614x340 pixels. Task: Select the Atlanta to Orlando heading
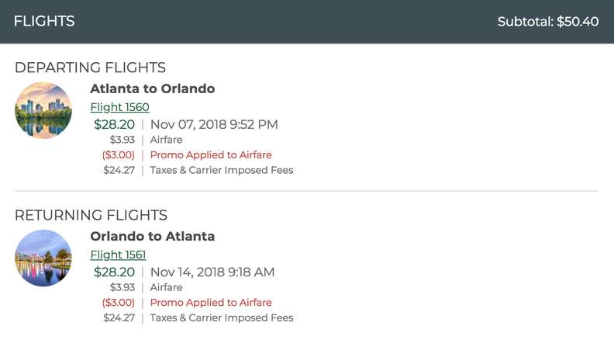pyautogui.click(x=152, y=88)
